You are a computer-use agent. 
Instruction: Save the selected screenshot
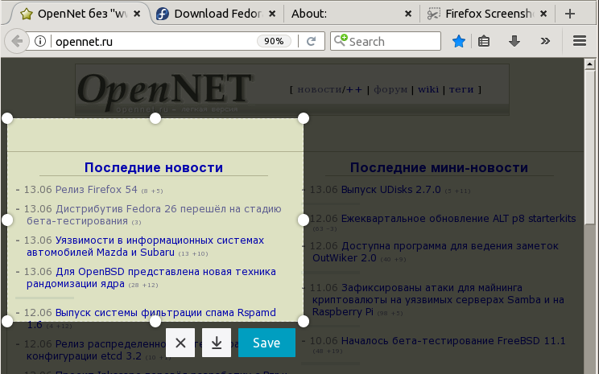(x=266, y=343)
